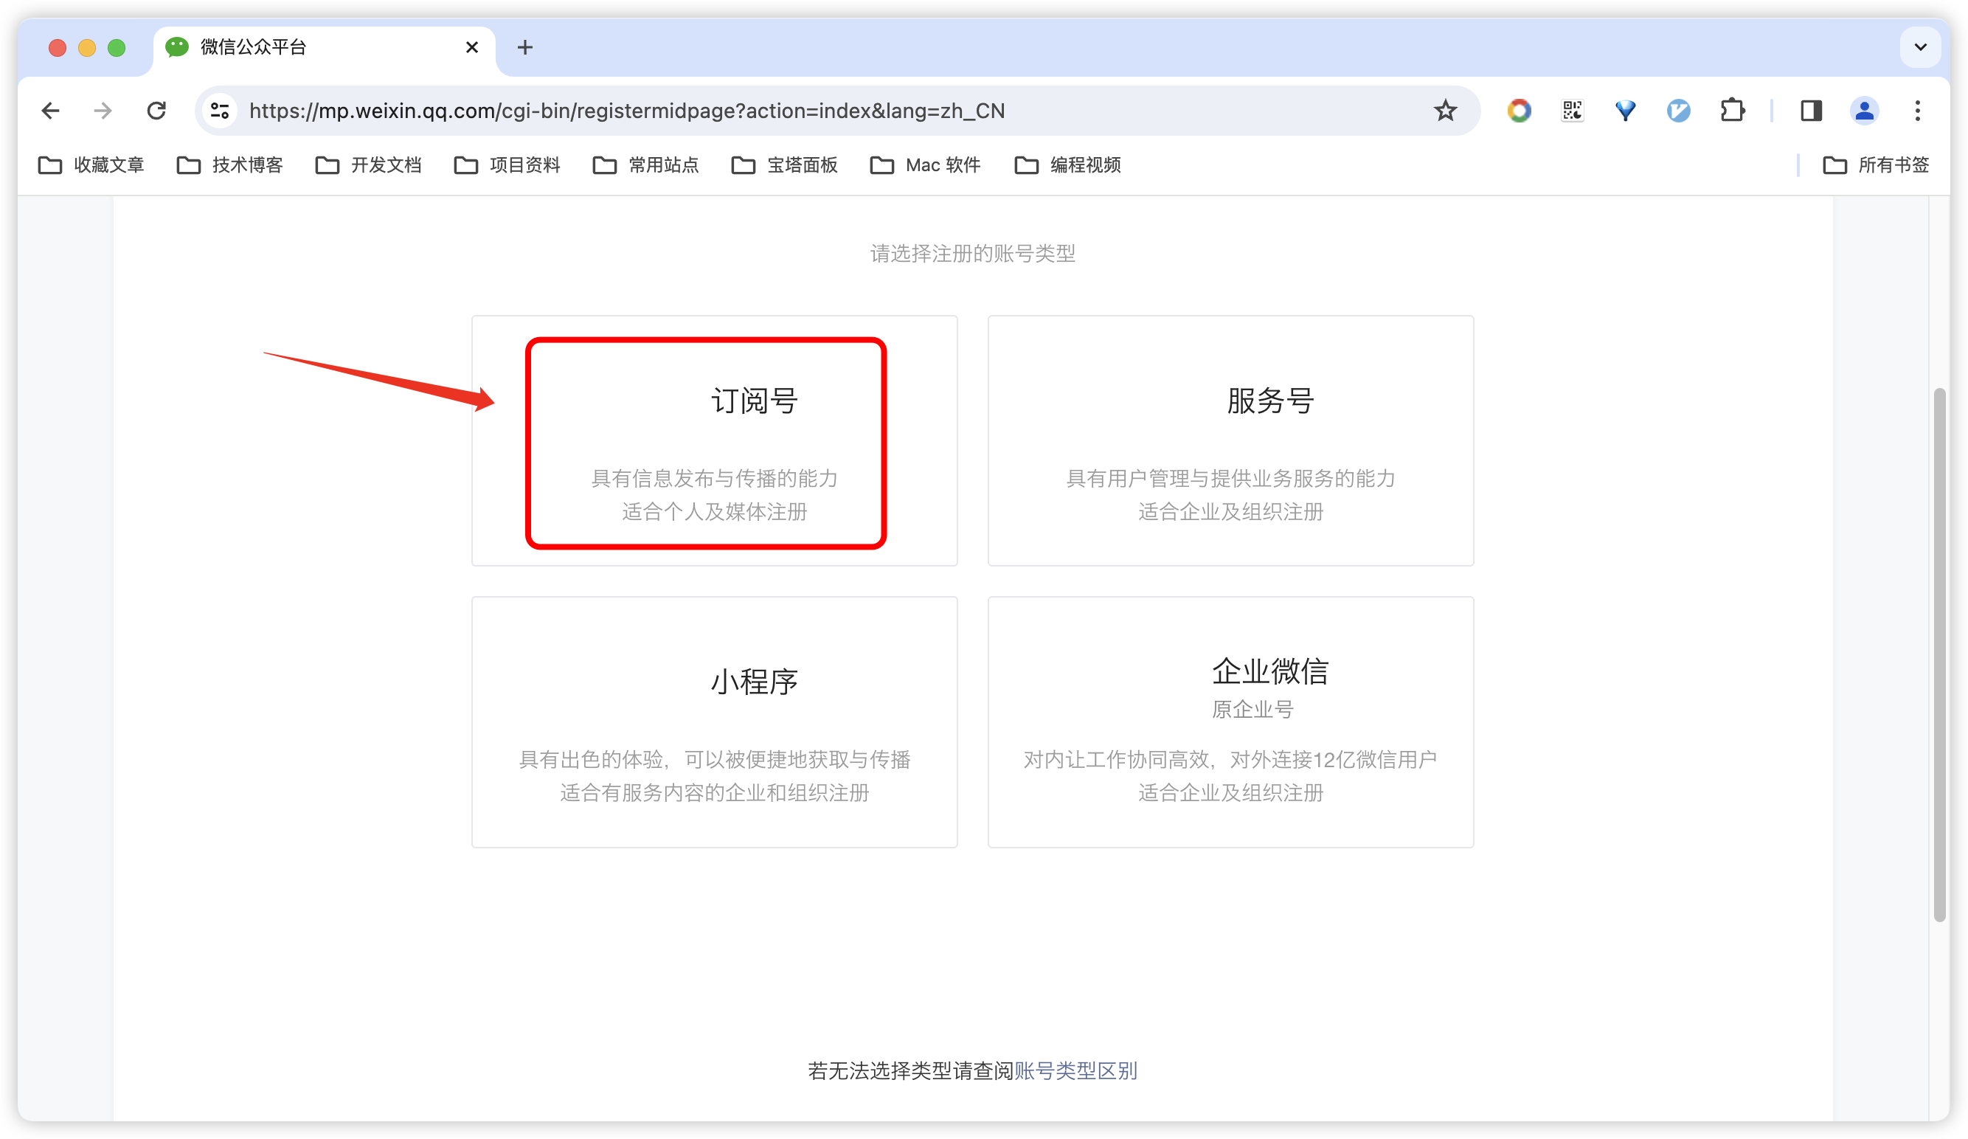
Task: Open Chrome three-dot menu
Action: click(x=1917, y=111)
